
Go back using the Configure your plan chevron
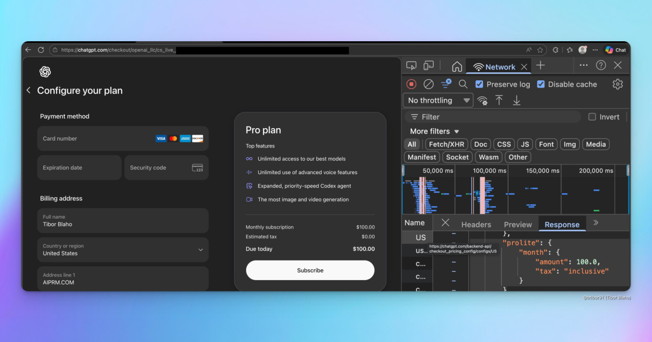tap(28, 90)
